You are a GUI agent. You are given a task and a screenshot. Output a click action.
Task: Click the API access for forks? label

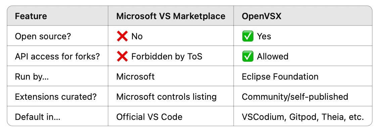pyautogui.click(x=57, y=56)
